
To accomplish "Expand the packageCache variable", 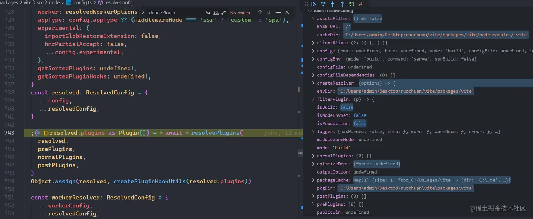I will click(x=313, y=180).
